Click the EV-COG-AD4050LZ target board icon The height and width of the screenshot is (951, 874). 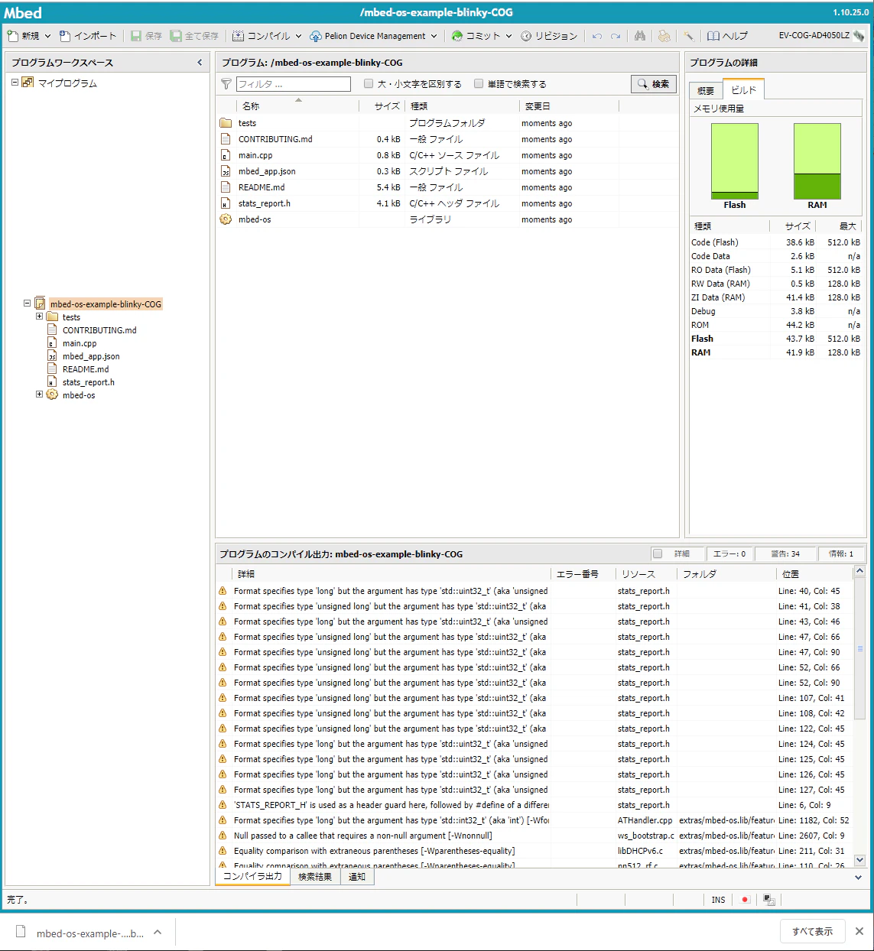click(x=859, y=36)
